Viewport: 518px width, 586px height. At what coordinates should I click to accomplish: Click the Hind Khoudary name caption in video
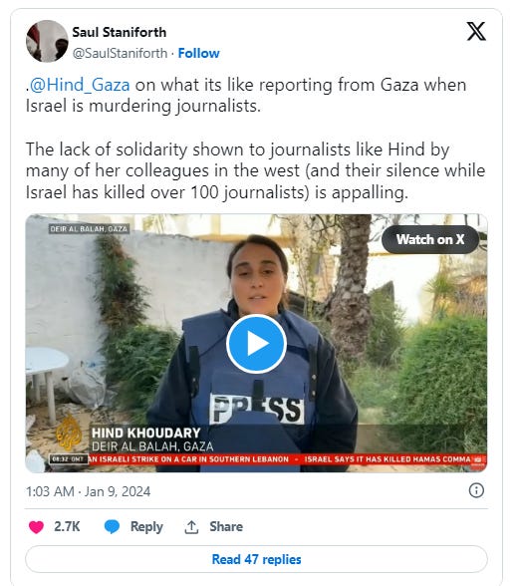pyautogui.click(x=146, y=433)
